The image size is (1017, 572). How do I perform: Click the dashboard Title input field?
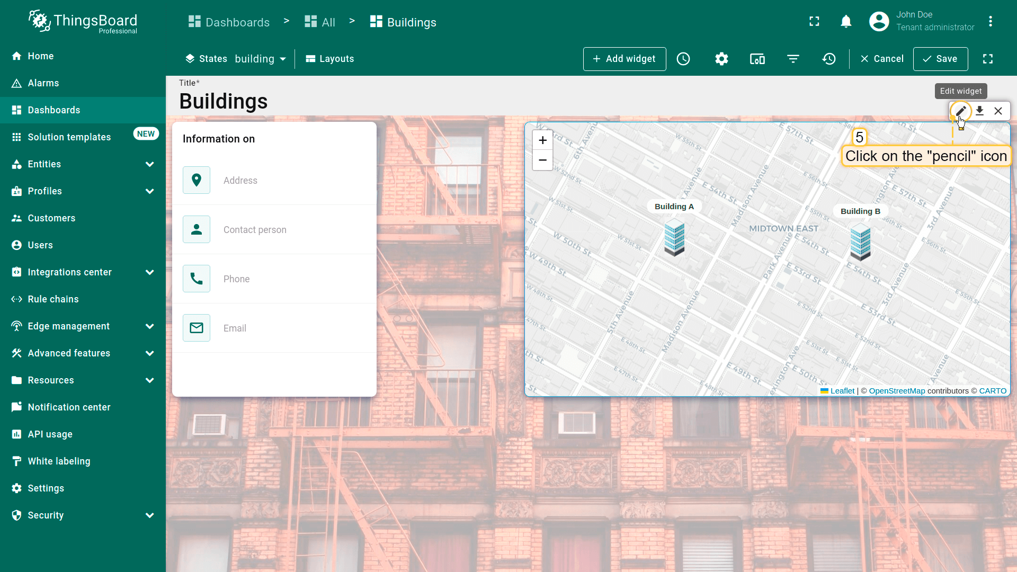coord(223,101)
